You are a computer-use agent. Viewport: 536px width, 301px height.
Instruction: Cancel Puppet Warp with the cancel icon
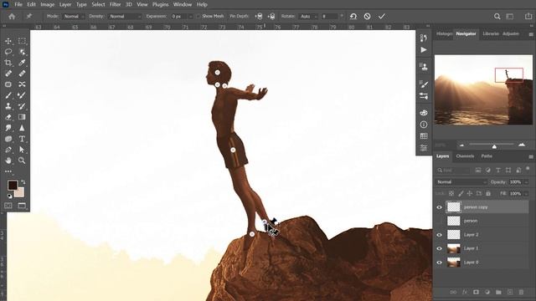[367, 17]
